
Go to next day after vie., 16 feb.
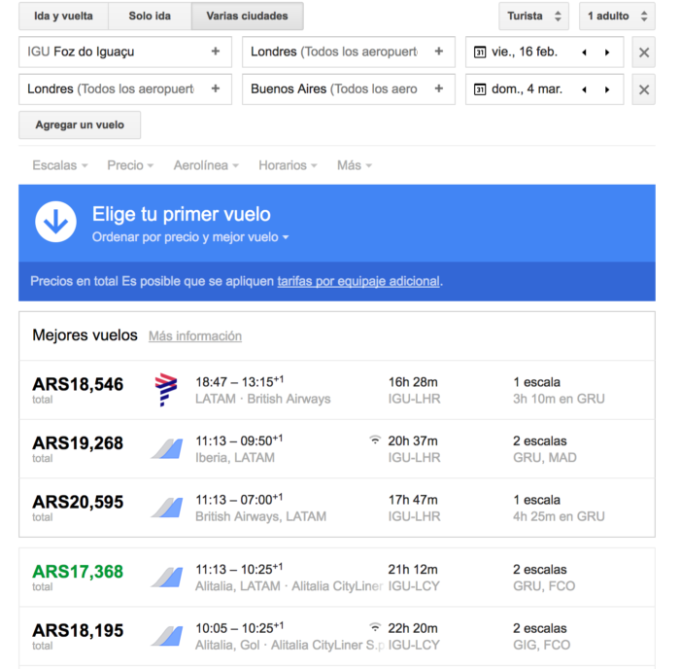607,53
